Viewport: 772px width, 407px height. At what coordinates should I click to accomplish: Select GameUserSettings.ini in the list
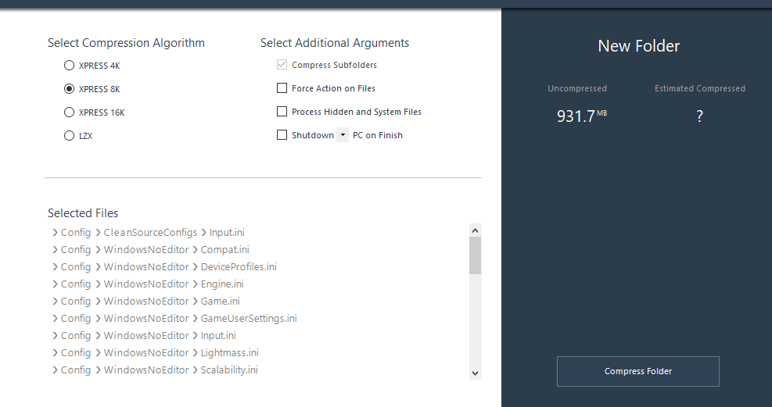249,319
